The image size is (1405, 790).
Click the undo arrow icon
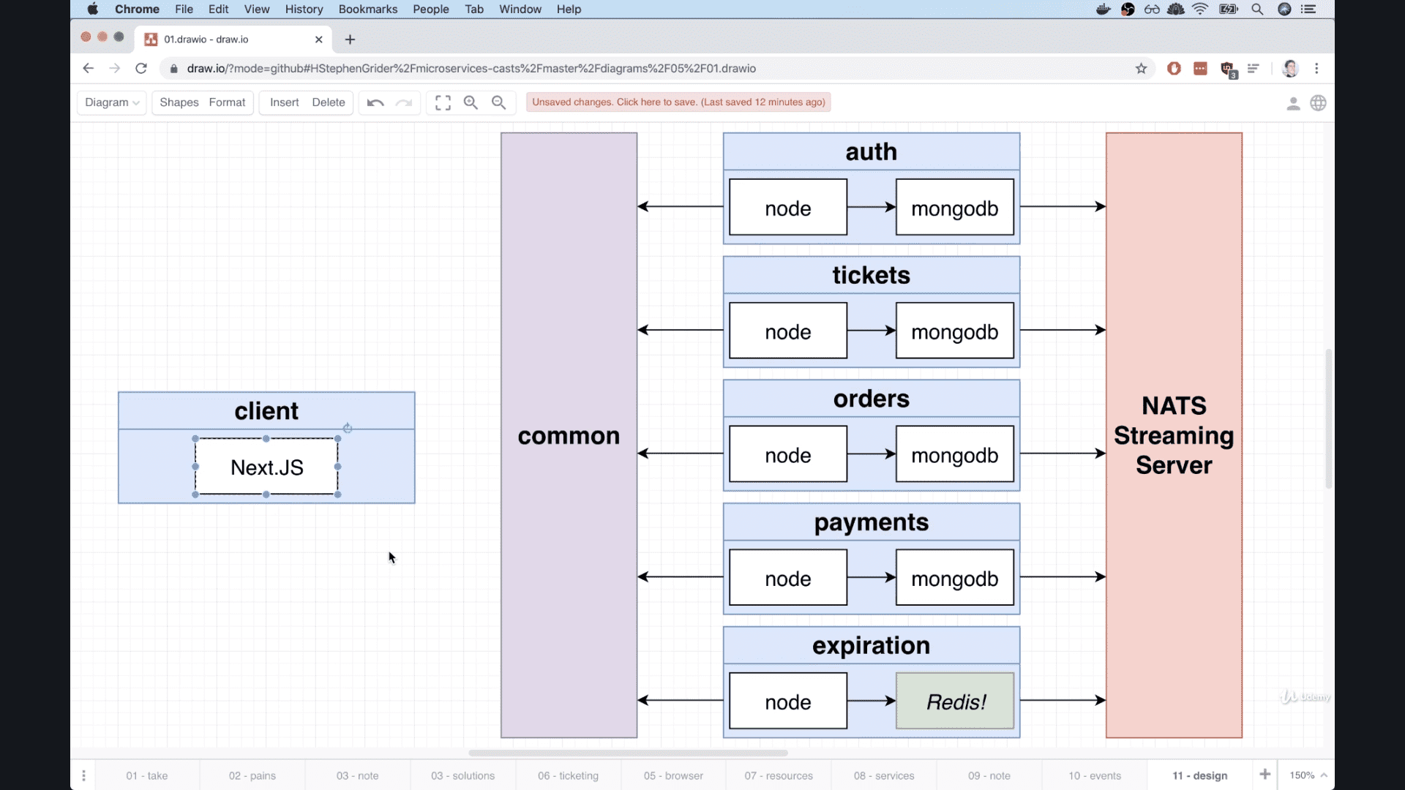(x=375, y=102)
